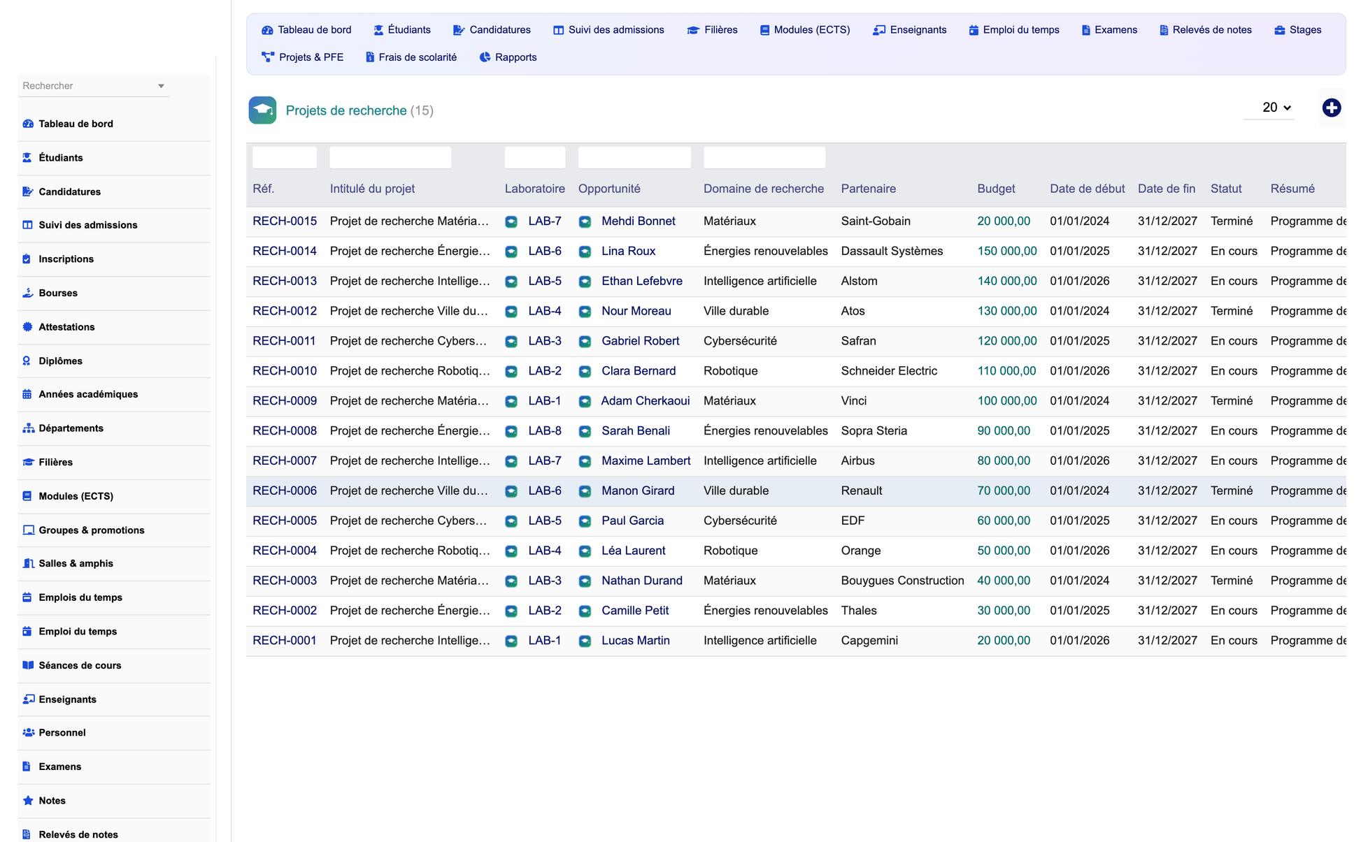Image resolution: width=1361 pixels, height=842 pixels.
Task: Click the Candidatures sidebar icon
Action: tap(28, 191)
